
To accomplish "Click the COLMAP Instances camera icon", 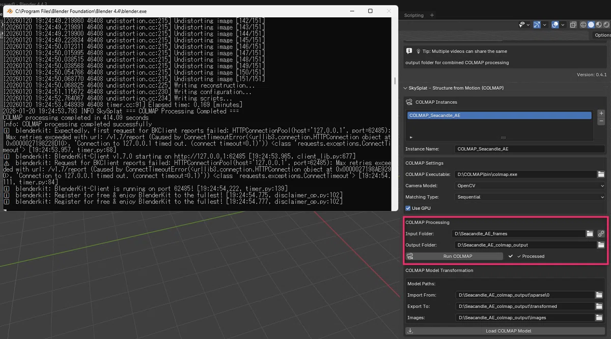I will pyautogui.click(x=409, y=102).
